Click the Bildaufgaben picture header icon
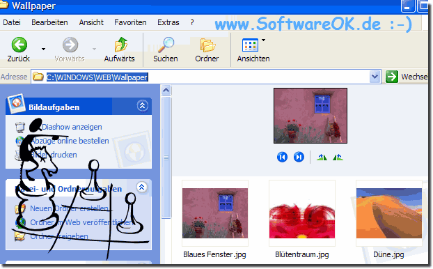Viewport: 433px width, 269px height. click(16, 104)
